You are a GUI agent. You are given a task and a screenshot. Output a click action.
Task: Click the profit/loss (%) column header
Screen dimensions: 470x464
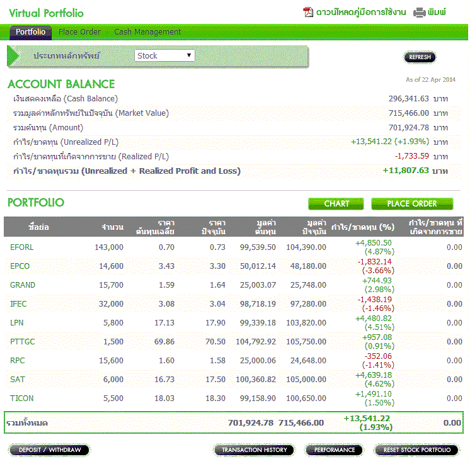(x=362, y=227)
